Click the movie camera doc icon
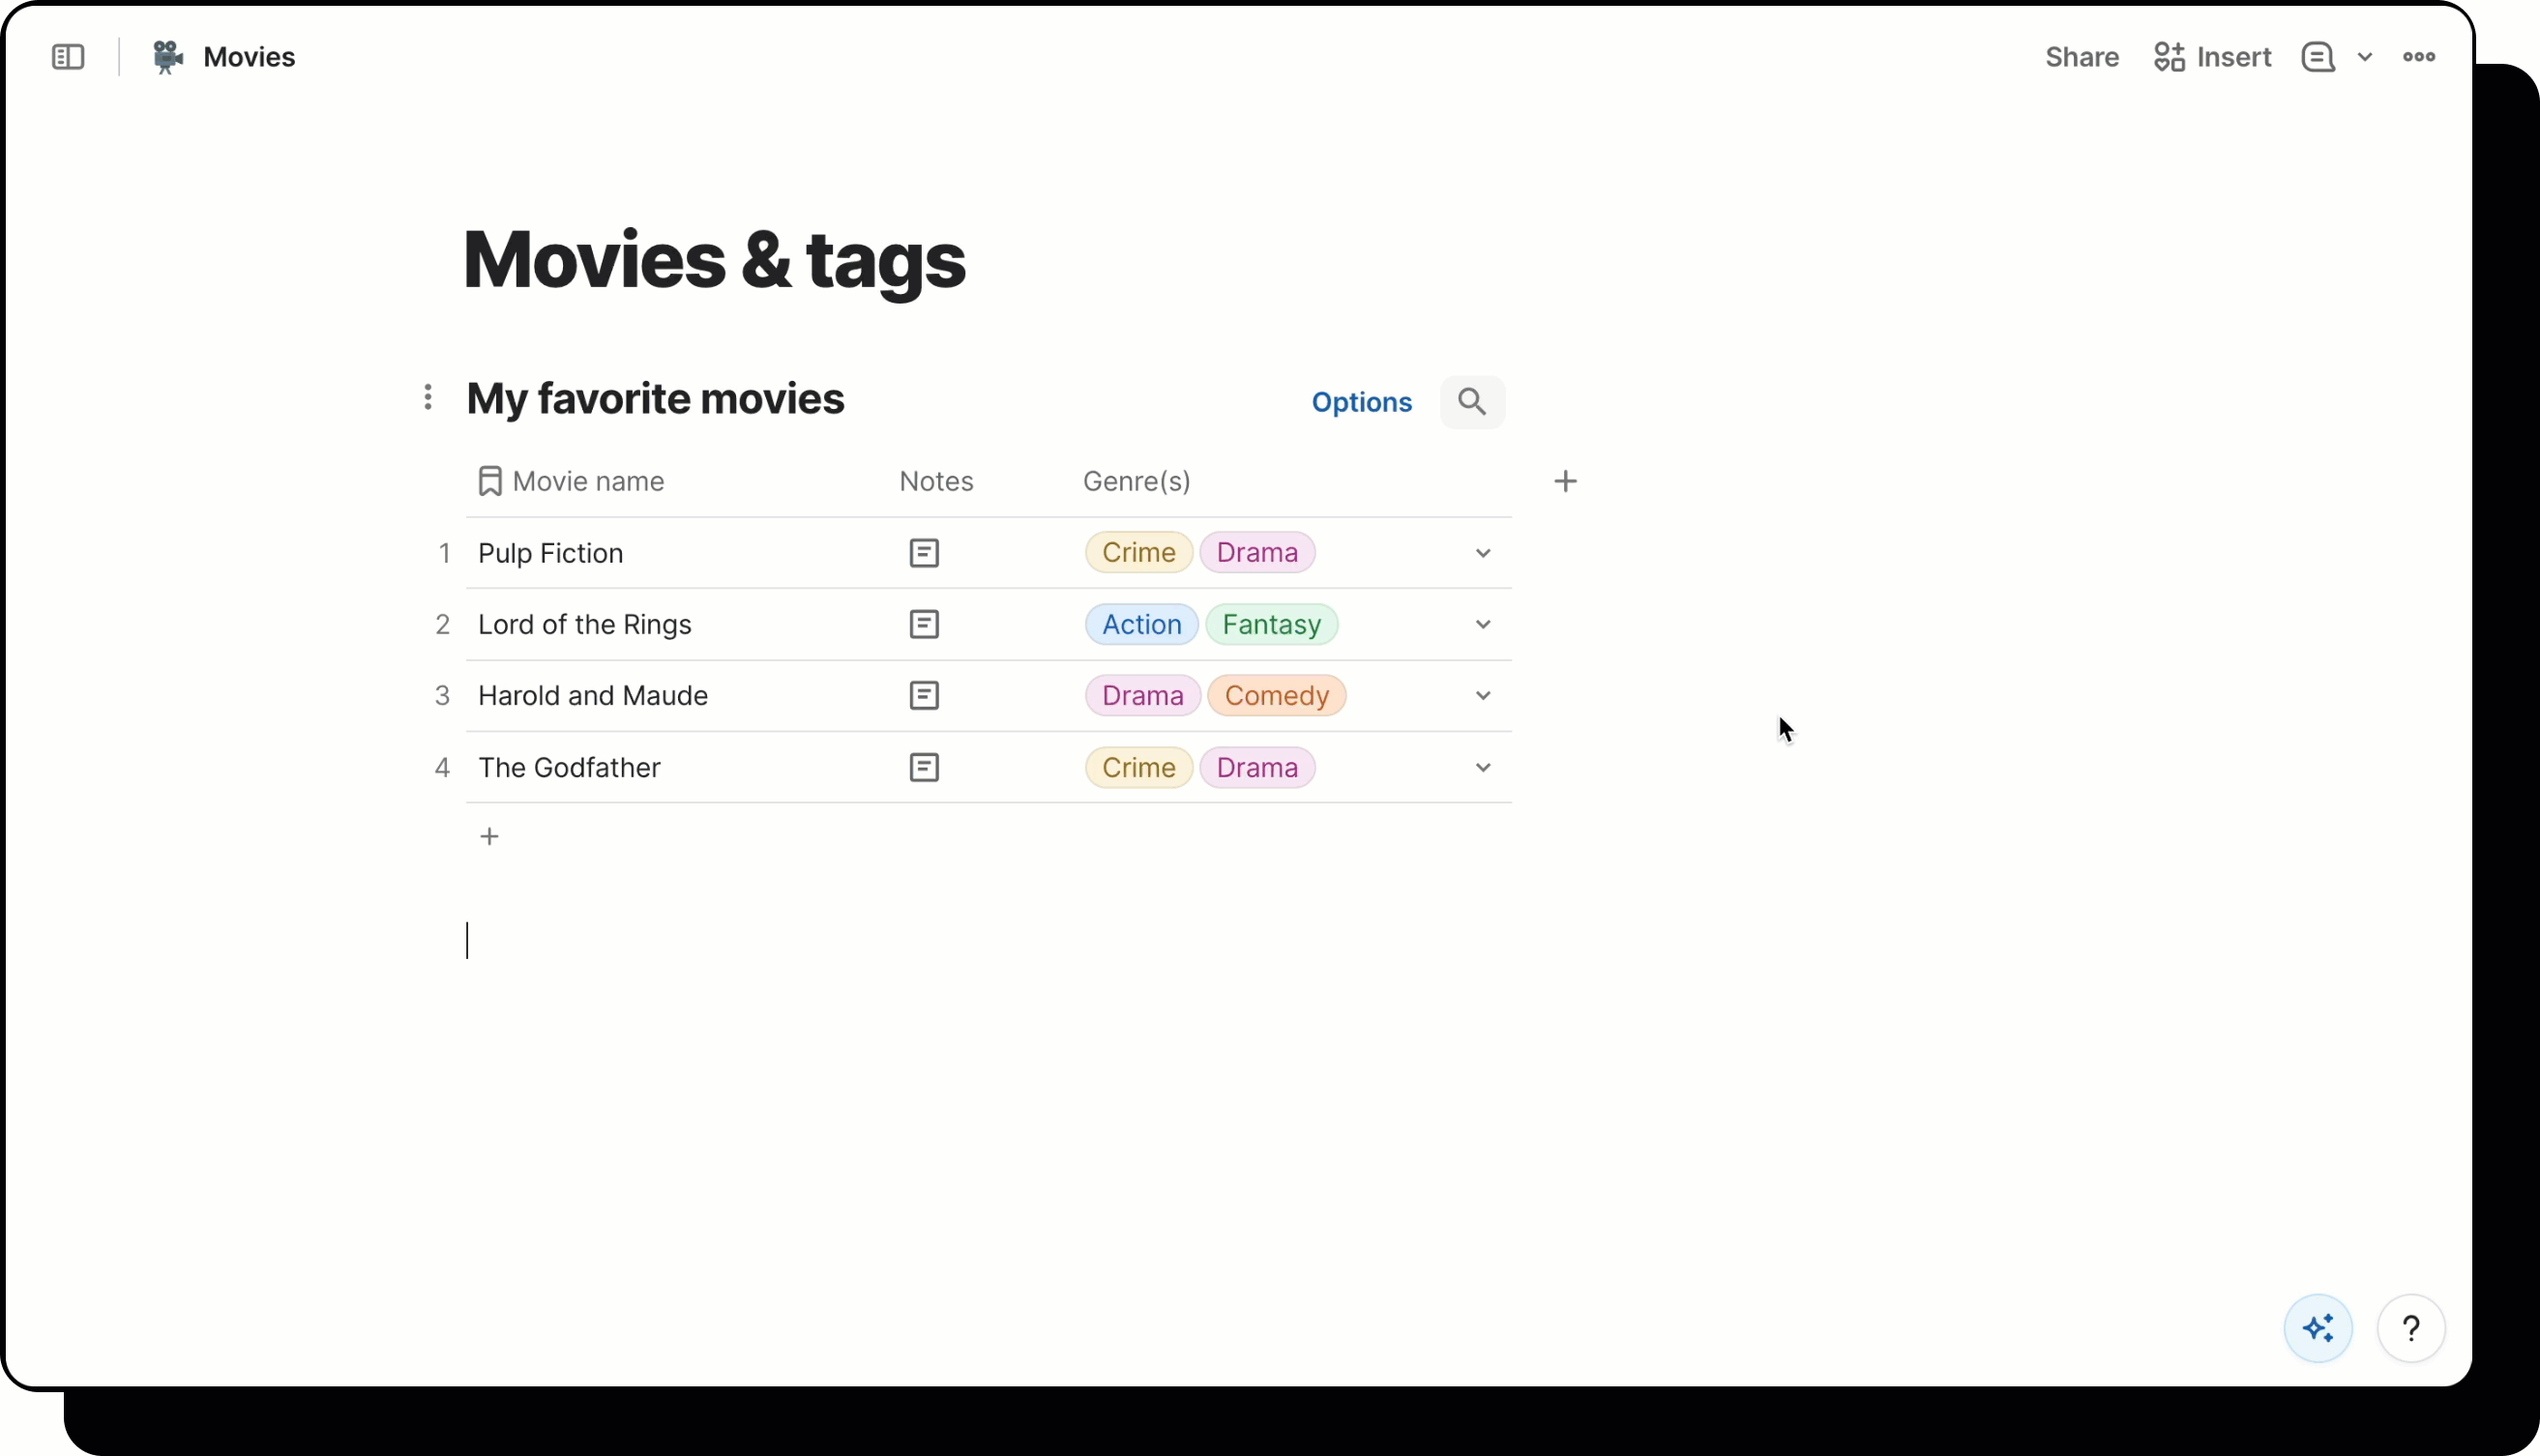 (167, 57)
